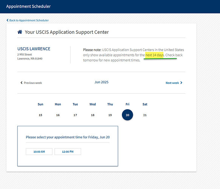Click the Jun 2025 month label

coord(102,82)
